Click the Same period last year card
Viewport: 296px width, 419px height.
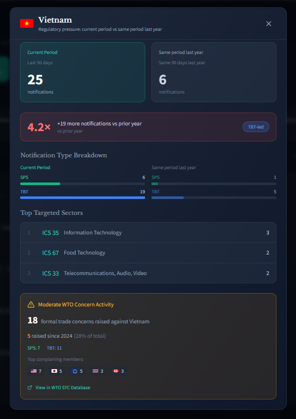pyautogui.click(x=214, y=72)
